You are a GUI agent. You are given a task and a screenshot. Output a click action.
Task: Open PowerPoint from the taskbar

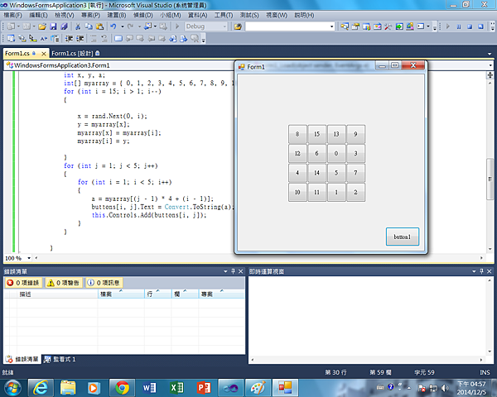point(202,386)
